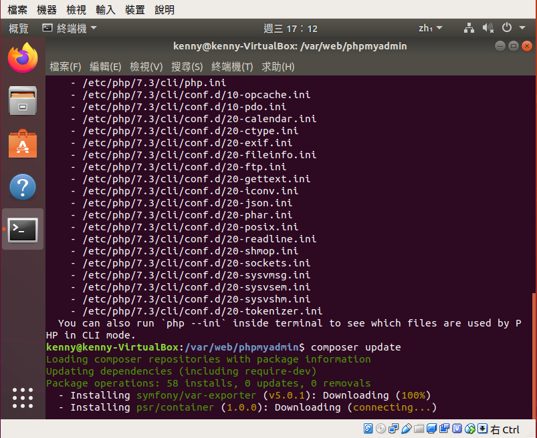Select the Terminal icon in the dock
Screen dimensions: 537x438
(x=23, y=230)
